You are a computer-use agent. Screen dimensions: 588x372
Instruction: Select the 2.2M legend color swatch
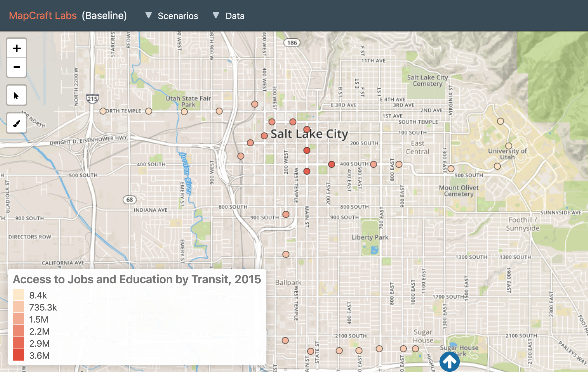pos(18,331)
